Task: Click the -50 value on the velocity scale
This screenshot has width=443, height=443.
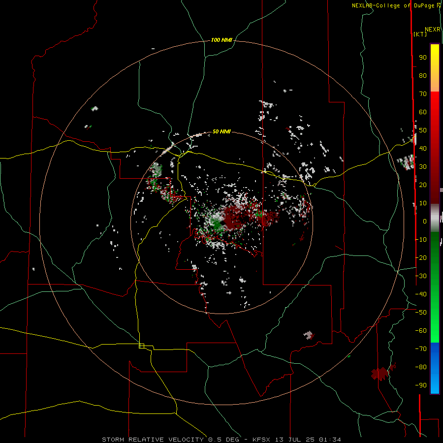Action: 421,313
